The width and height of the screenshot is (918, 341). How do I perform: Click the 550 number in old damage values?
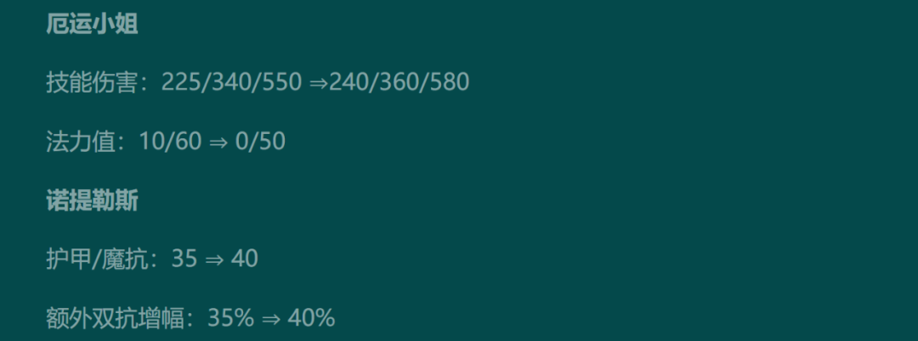(x=282, y=83)
